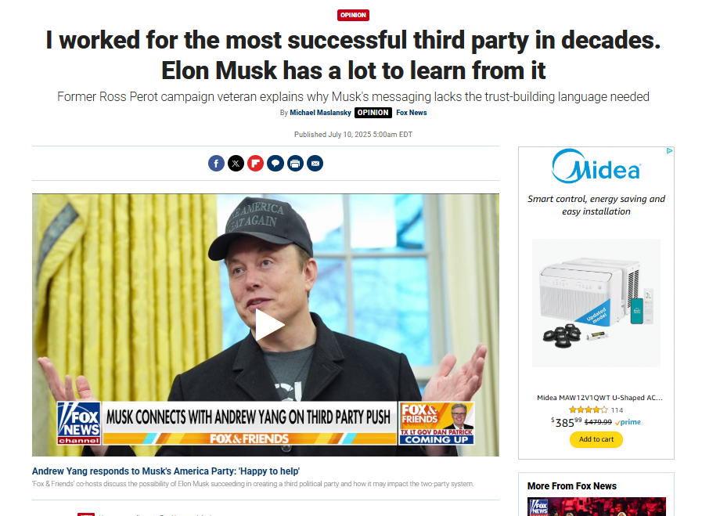Click the red OPINION tag above headline
The image size is (702, 516).
tap(353, 15)
